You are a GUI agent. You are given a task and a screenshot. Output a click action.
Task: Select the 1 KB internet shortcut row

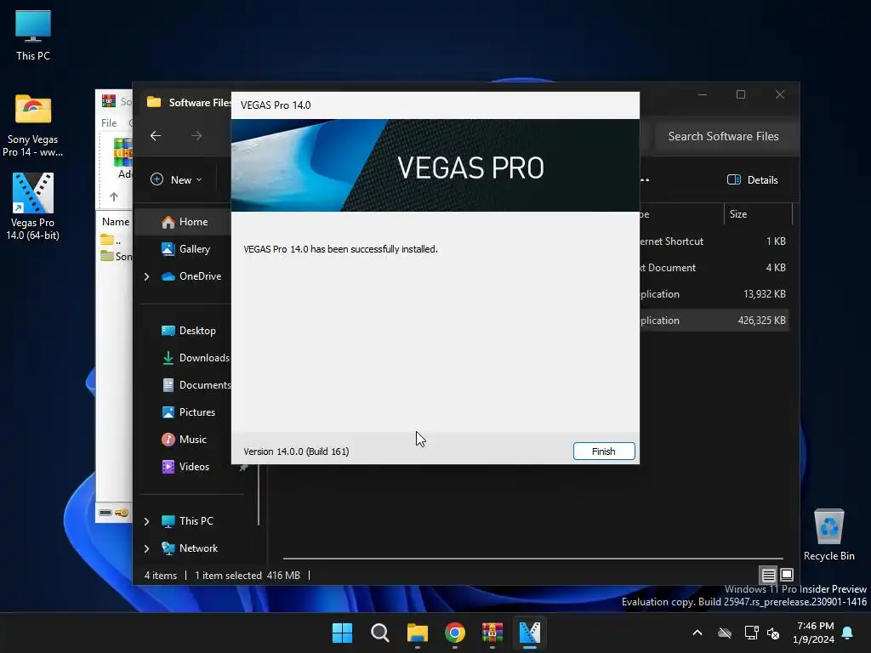tap(714, 241)
